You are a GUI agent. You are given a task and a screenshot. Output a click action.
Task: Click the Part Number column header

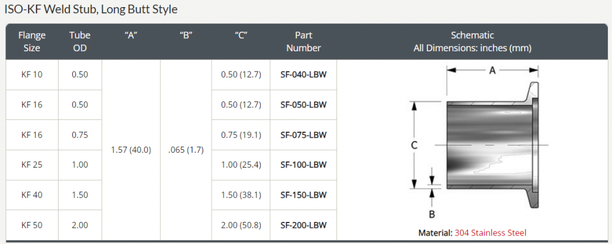(x=304, y=42)
